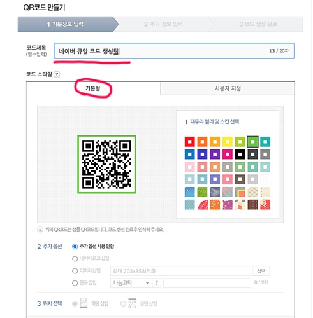
Task: Select the black border color swatch
Action: (x=240, y=155)
